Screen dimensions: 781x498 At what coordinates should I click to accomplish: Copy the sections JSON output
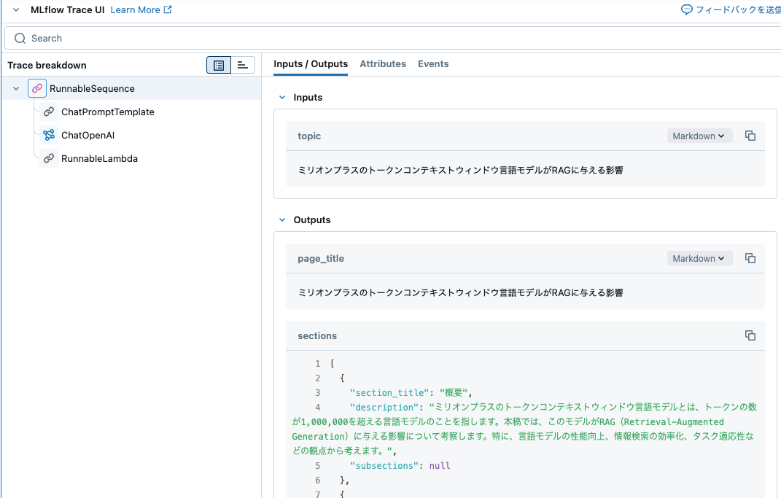click(x=750, y=335)
